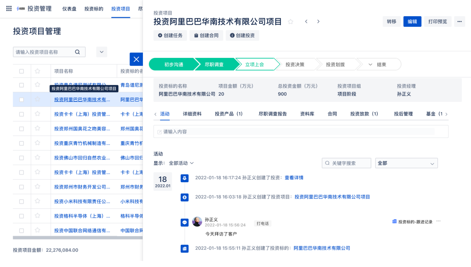Viewport: 471px width, 267px height.
Task: Close the detail panel with the blue X
Action: pos(136,59)
